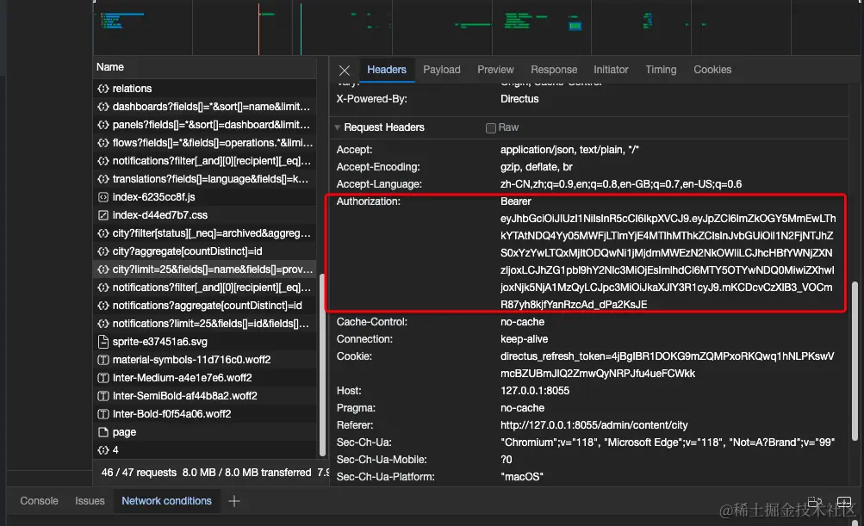Click the fetch icon beside city?aggregate[countDistinct]=id
This screenshot has height=526, width=864.
[x=105, y=251]
